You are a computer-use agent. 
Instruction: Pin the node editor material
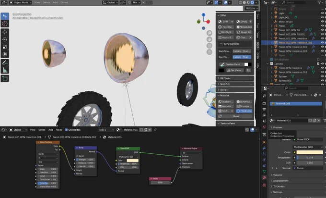155,130
